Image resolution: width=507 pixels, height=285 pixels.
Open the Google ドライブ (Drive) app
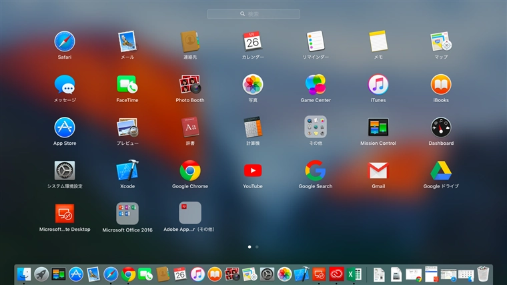[x=441, y=170]
